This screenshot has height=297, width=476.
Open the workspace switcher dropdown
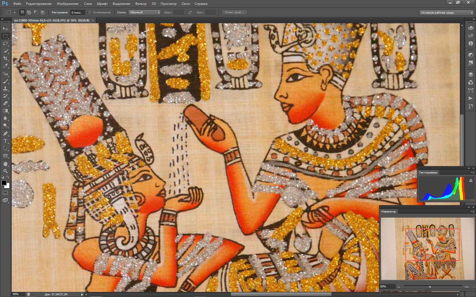click(446, 12)
